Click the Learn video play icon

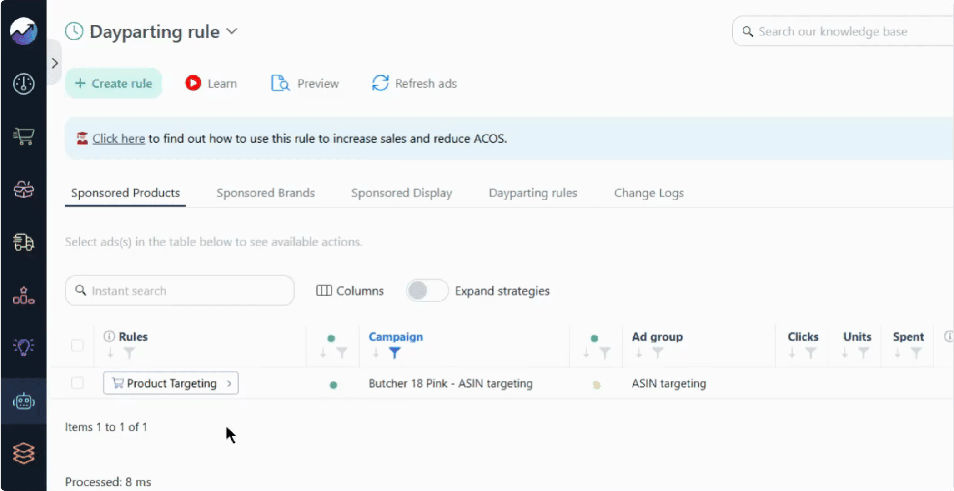click(193, 83)
